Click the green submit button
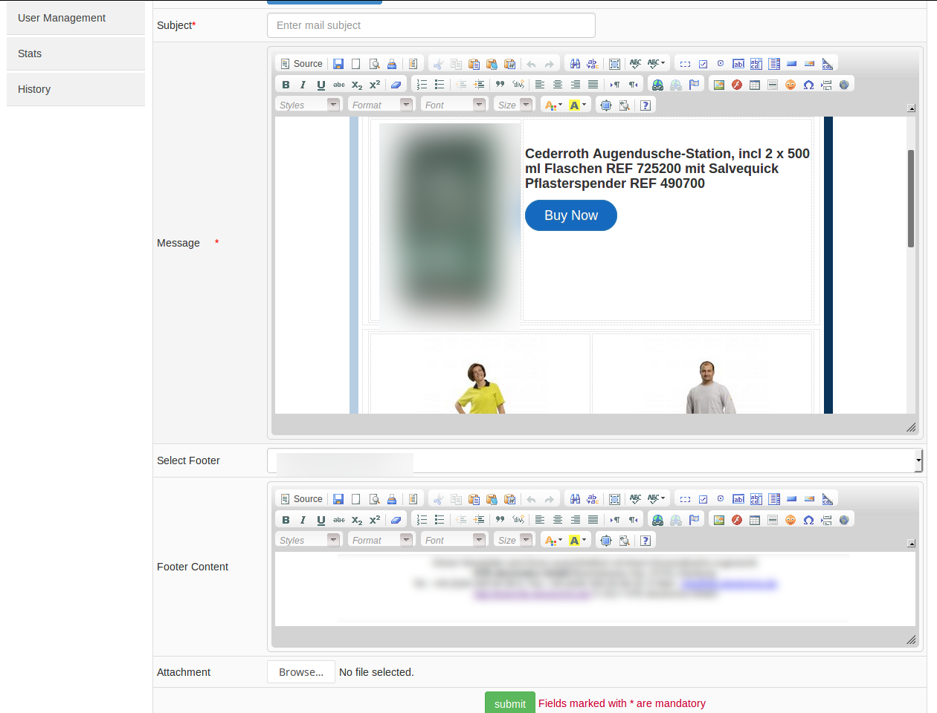Viewport: 937px width, 713px height. point(510,703)
